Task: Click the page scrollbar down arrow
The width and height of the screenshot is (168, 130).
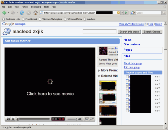Action: click(x=166, y=124)
